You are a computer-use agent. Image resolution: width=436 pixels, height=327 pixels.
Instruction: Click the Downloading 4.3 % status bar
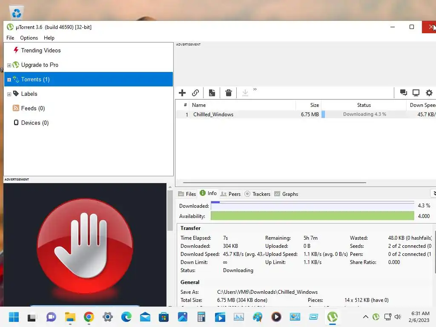pos(364,114)
